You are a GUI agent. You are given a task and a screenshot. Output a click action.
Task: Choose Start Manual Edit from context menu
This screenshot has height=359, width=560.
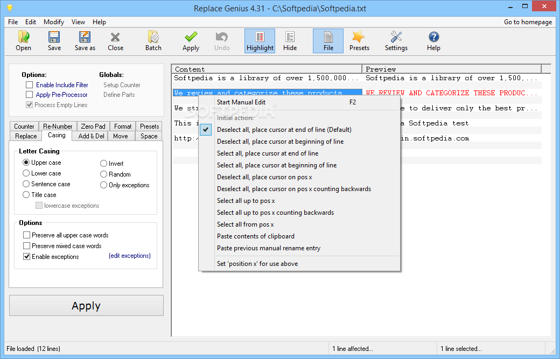coord(299,102)
